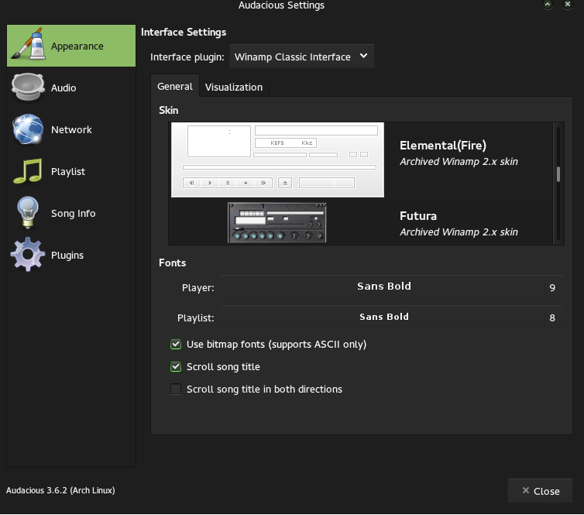
Task: Click the Network label in sidebar
Action: [71, 129]
